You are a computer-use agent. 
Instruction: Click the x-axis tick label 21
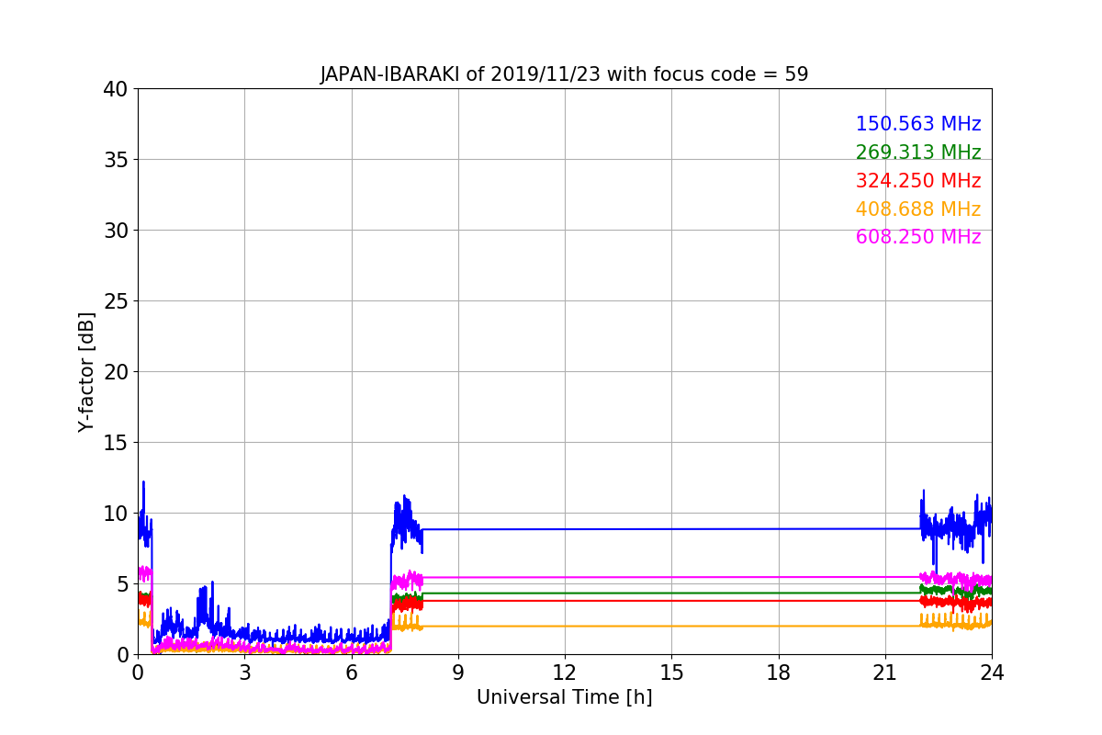[x=884, y=673]
